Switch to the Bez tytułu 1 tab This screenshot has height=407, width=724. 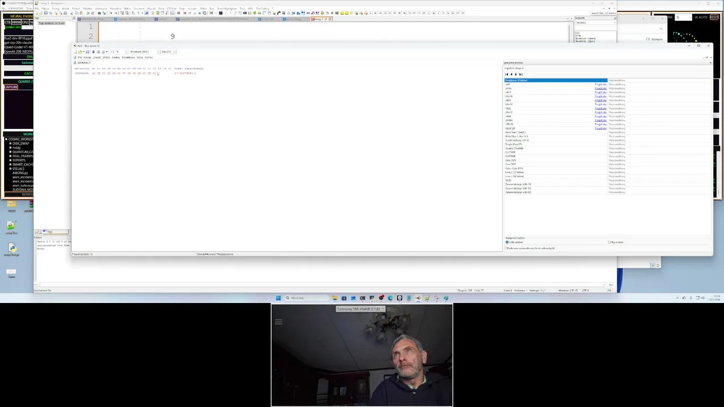tap(83, 63)
